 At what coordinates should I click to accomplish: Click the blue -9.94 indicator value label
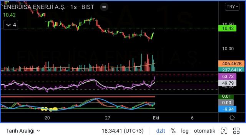click(x=227, y=109)
